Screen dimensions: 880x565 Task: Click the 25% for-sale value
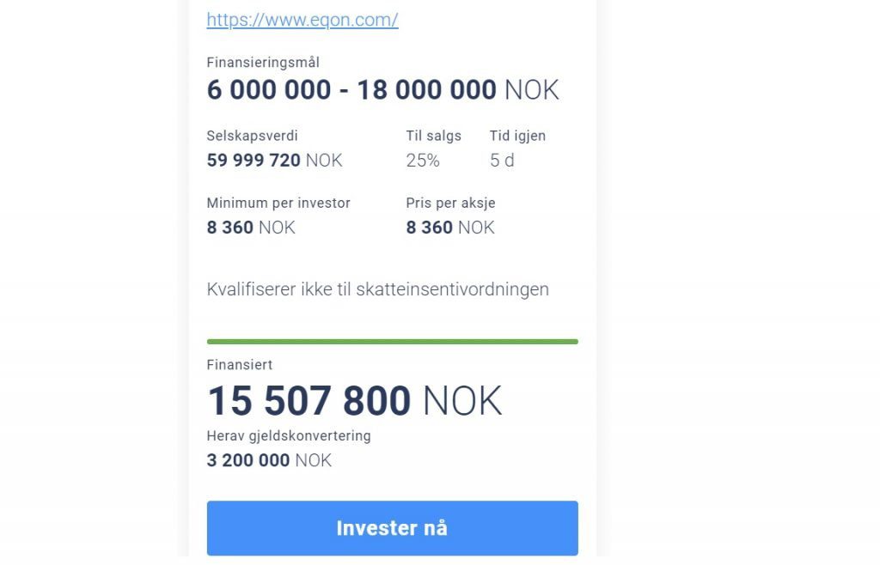pos(423,161)
